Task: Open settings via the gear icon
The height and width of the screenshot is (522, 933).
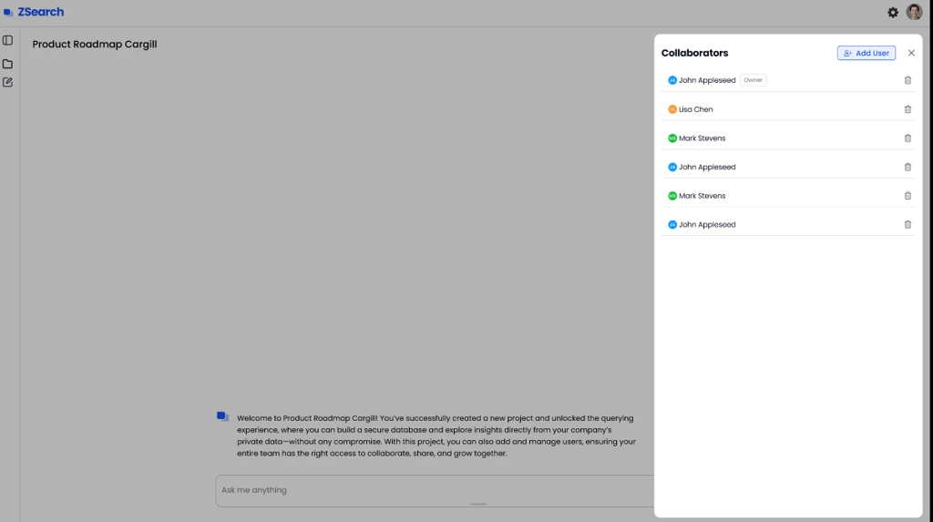Action: tap(893, 13)
